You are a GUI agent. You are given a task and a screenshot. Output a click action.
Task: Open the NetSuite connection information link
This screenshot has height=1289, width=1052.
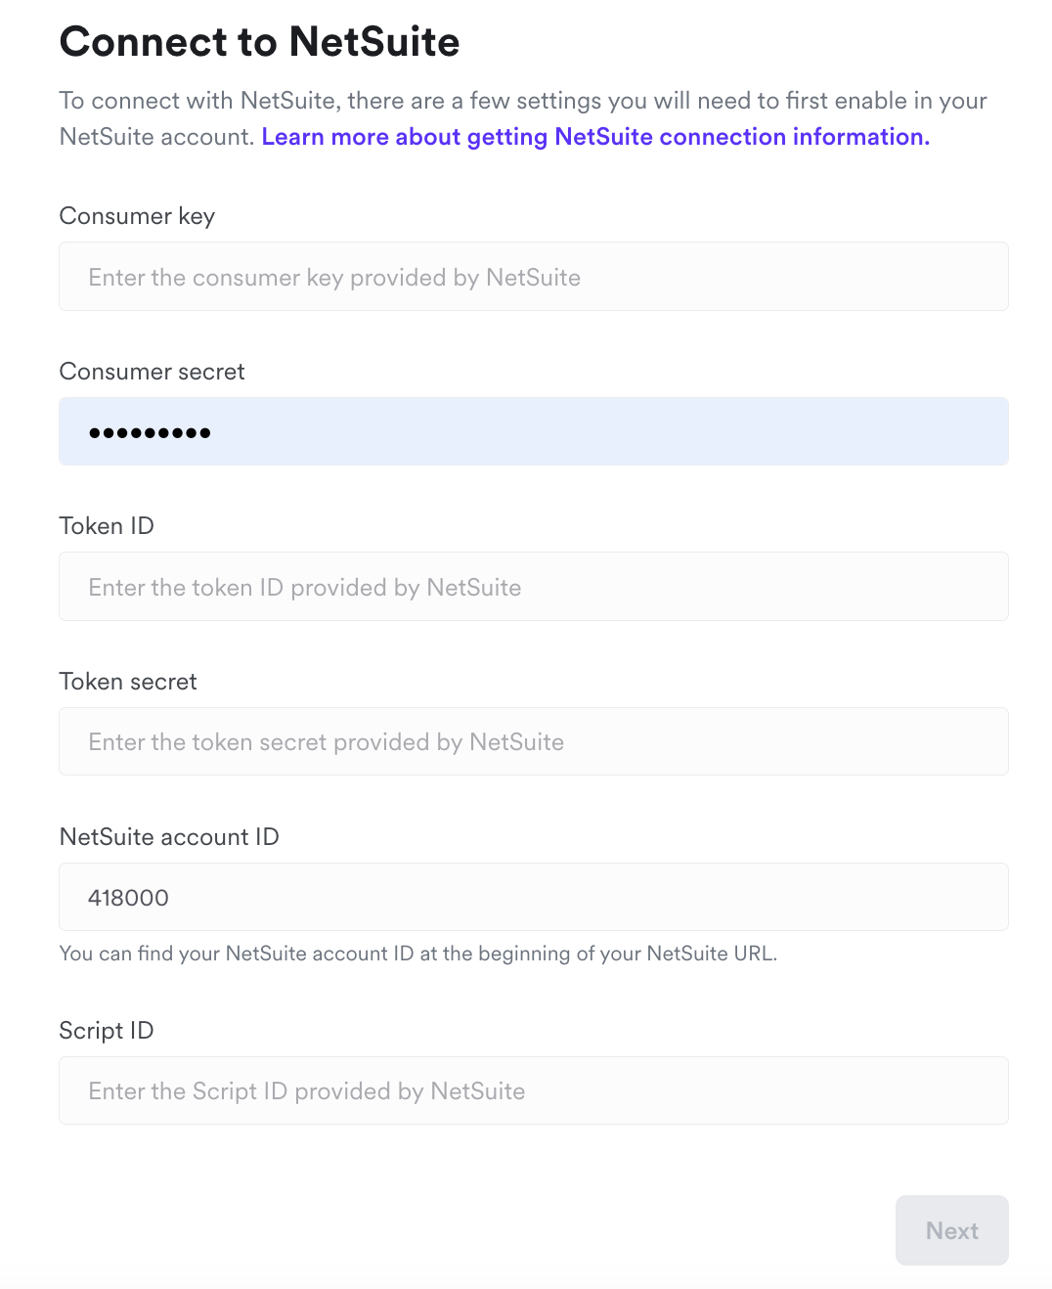click(595, 137)
